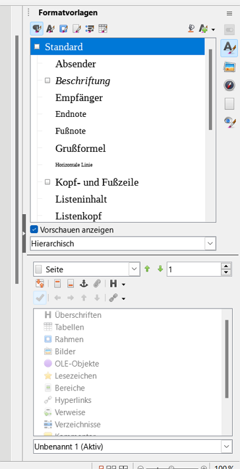The image size is (240, 469).
Task: Collapse the Standard style tree node
Action: [37, 47]
